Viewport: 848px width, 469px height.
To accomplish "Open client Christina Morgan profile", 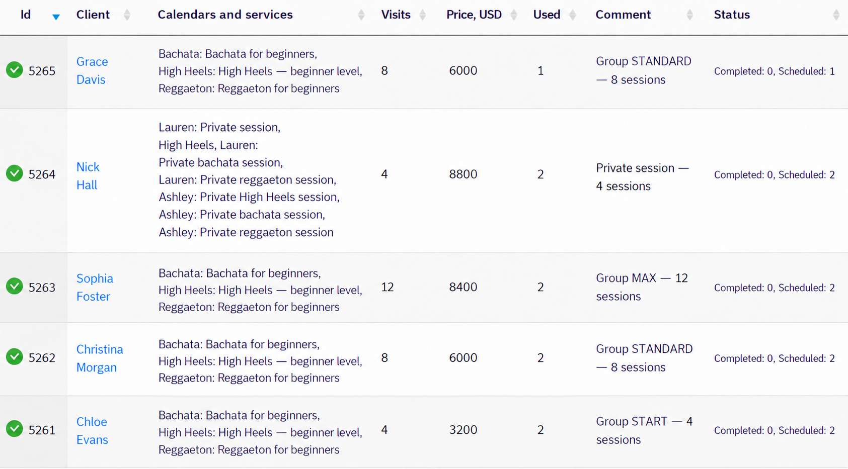I will pyautogui.click(x=100, y=358).
